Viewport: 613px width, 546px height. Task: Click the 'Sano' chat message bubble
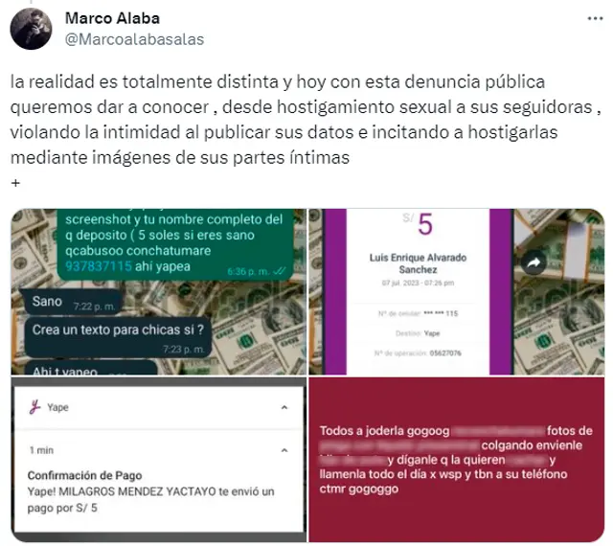point(73,302)
